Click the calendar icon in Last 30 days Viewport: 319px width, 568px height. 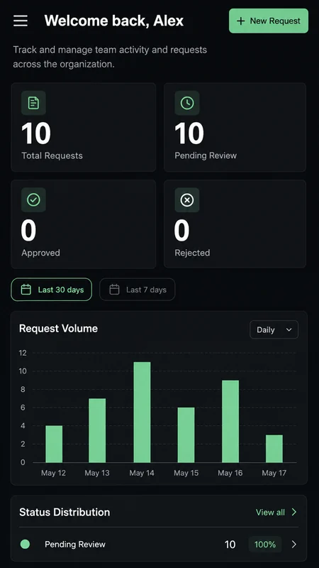click(26, 290)
